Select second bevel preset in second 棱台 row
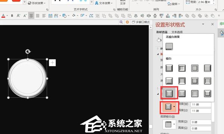Screen dimensions: 224x134 (182, 81)
